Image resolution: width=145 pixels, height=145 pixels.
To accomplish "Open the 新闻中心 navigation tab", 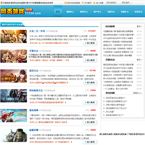I will click(x=70, y=12).
